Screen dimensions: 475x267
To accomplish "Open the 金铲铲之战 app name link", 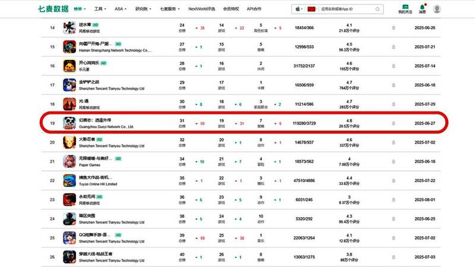I will [x=89, y=82].
